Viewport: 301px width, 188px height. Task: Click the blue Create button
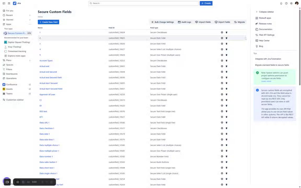pyautogui.click(x=206, y=3)
